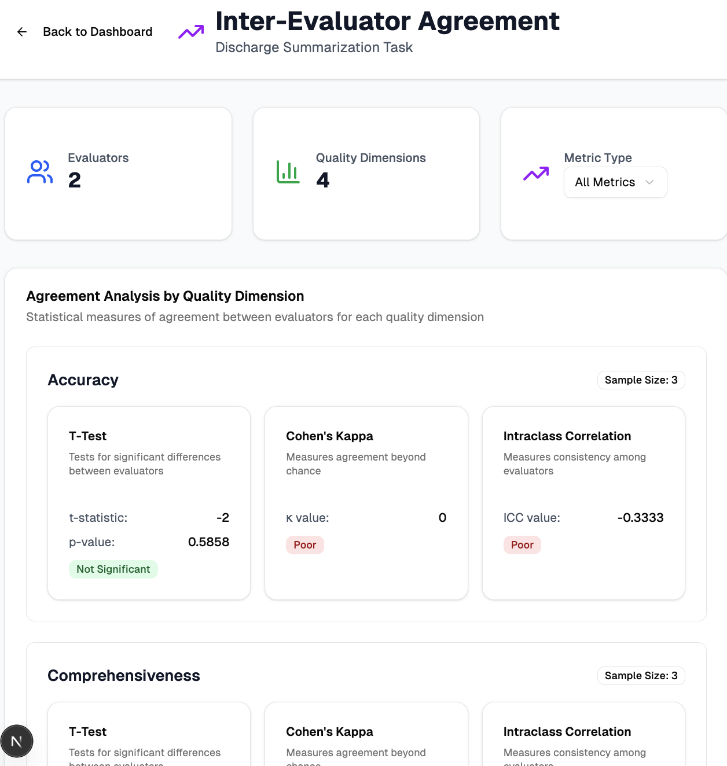
Task: Click the Poor badge under Intraclass Correlation
Action: [522, 545]
